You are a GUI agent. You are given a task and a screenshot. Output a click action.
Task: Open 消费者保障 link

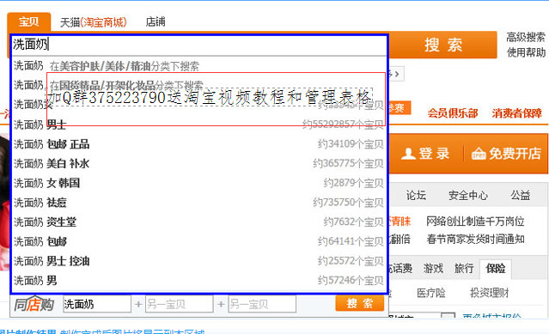click(x=517, y=113)
